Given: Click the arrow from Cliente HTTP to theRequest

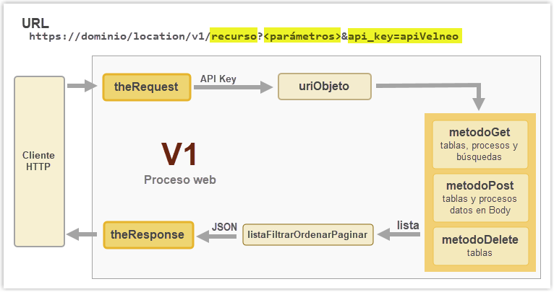Looking at the screenshot, I should point(81,87).
